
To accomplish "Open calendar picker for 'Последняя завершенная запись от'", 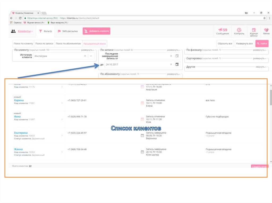I will (x=177, y=56).
